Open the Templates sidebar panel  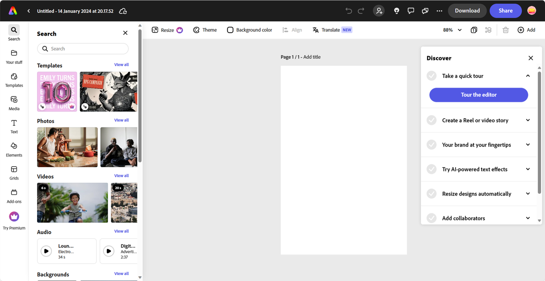point(14,80)
